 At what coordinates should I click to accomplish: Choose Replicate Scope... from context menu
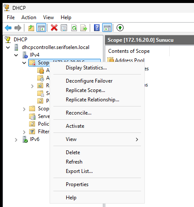pos(97,90)
